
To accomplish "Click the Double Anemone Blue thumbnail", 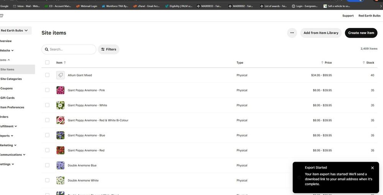I will [60, 165].
